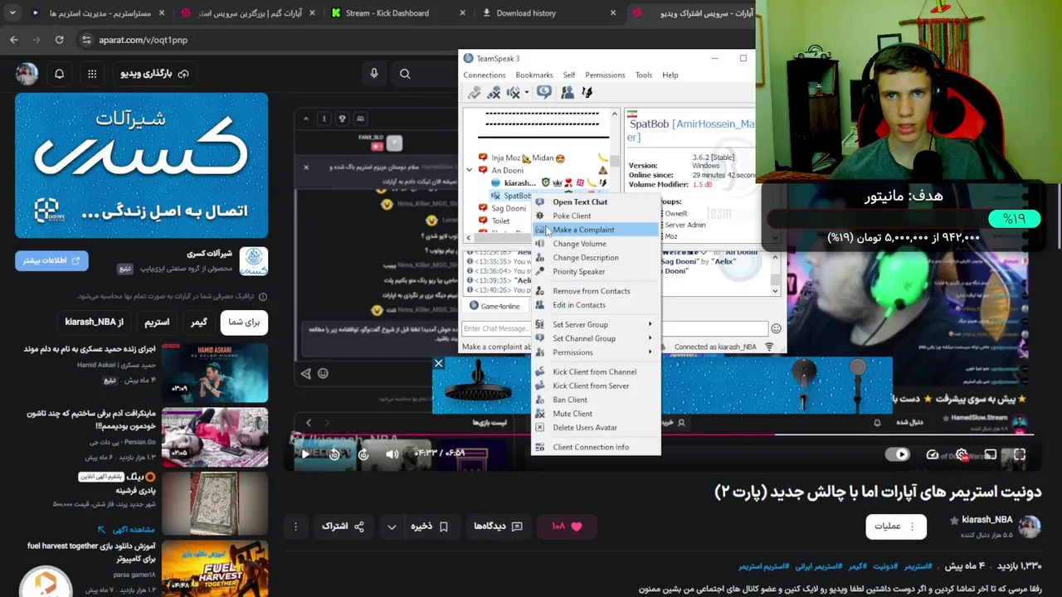Open emoji picker in TeamSpeak chat
This screenshot has width=1062, height=597.
(776, 328)
